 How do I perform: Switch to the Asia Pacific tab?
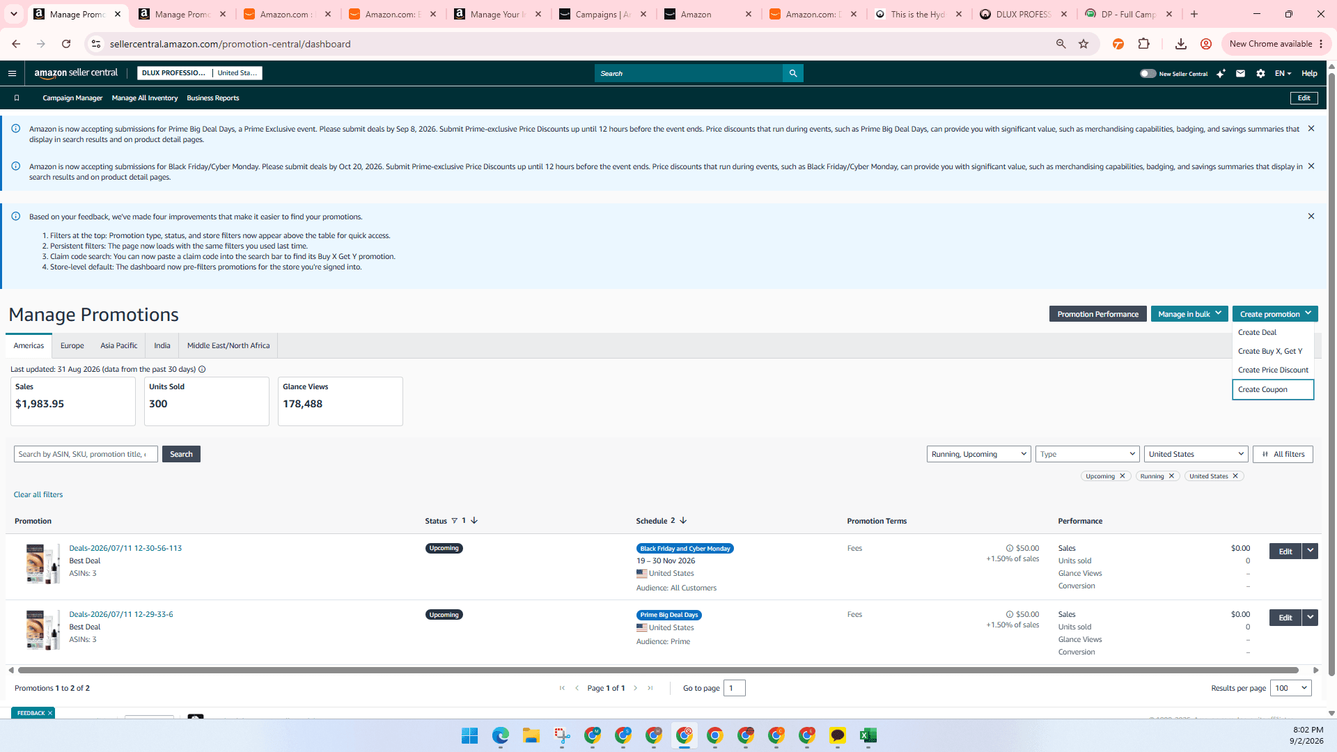pos(118,346)
